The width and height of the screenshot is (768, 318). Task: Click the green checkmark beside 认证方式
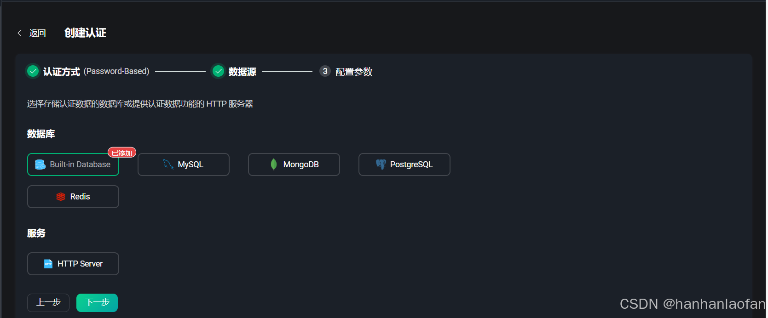click(33, 71)
